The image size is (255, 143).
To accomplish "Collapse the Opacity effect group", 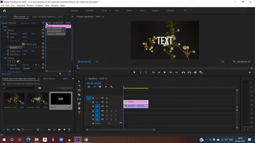I will [x=2, y=58].
